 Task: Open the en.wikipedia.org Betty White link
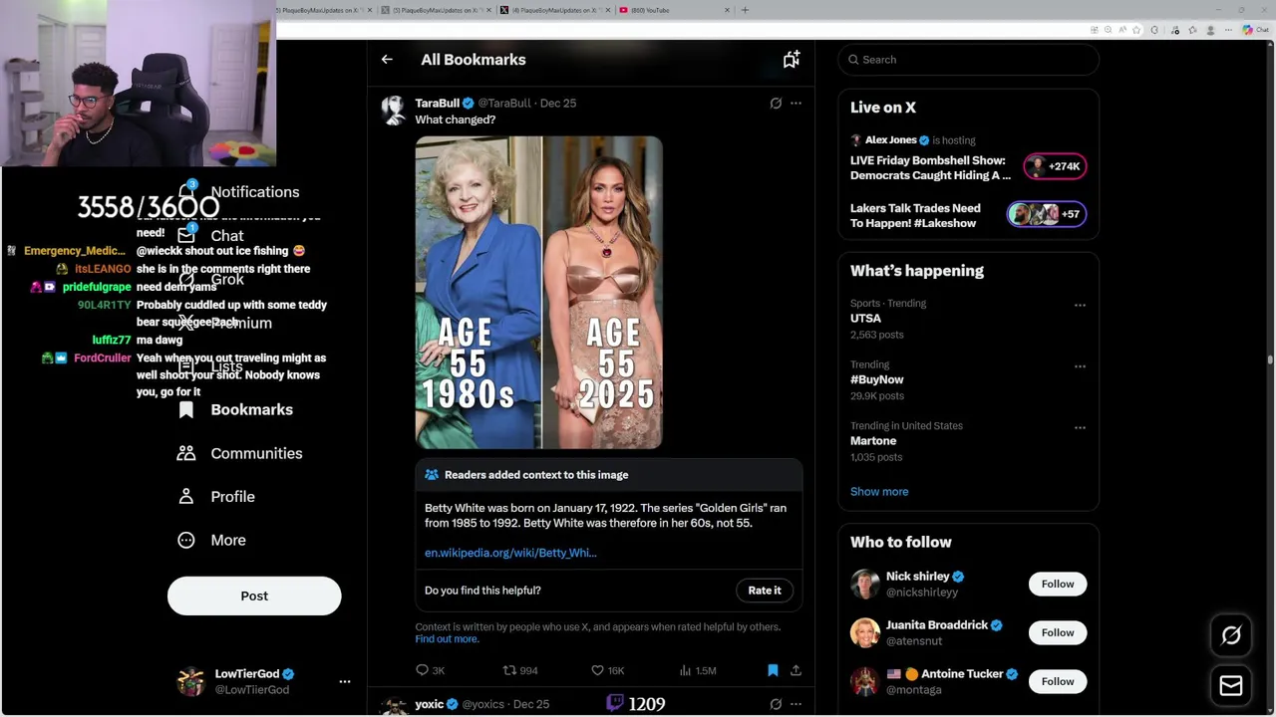[x=510, y=553]
